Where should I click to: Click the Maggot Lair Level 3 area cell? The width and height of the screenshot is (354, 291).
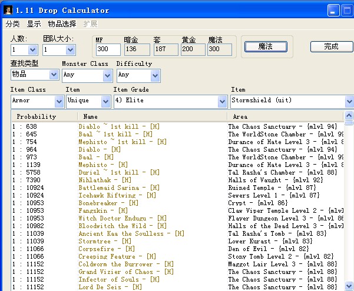(x=283, y=265)
